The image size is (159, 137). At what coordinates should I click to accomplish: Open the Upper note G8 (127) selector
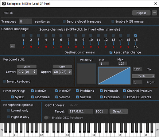click(62, 72)
